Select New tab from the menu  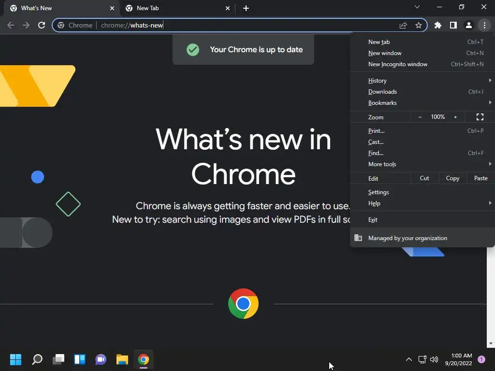[x=422, y=42]
